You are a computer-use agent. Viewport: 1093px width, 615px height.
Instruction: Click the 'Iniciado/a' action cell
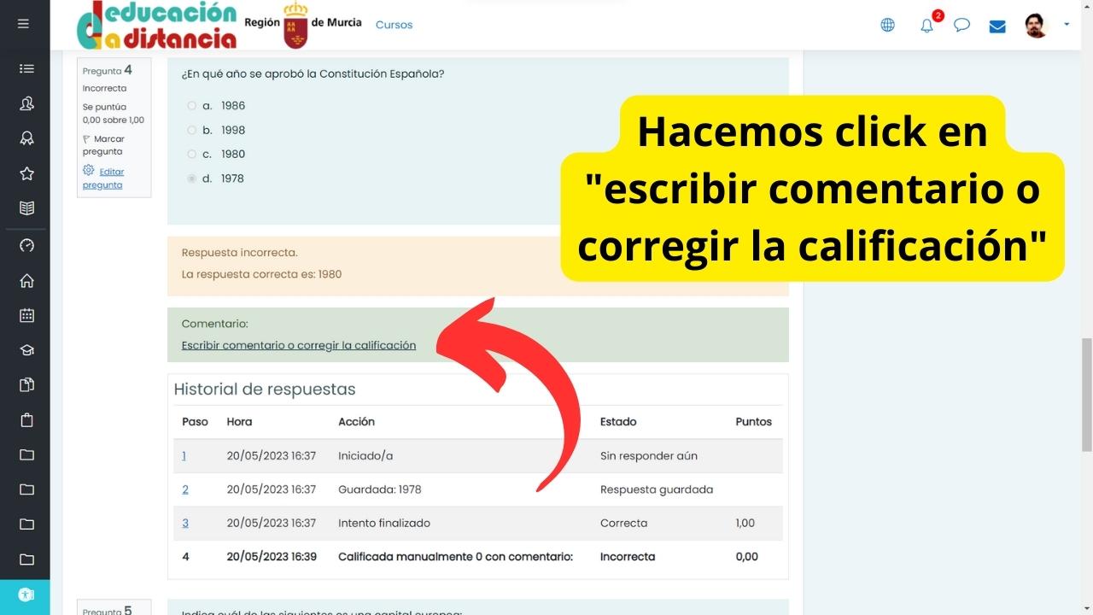click(x=365, y=456)
